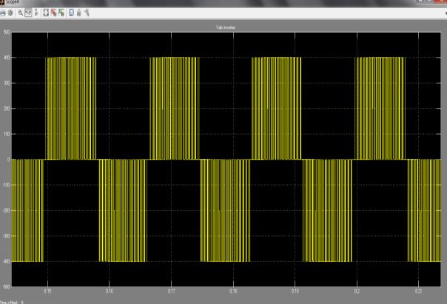Screen dimensions: 447x304
Task: Open the Signal selection icon
Action: pyautogui.click(x=87, y=13)
